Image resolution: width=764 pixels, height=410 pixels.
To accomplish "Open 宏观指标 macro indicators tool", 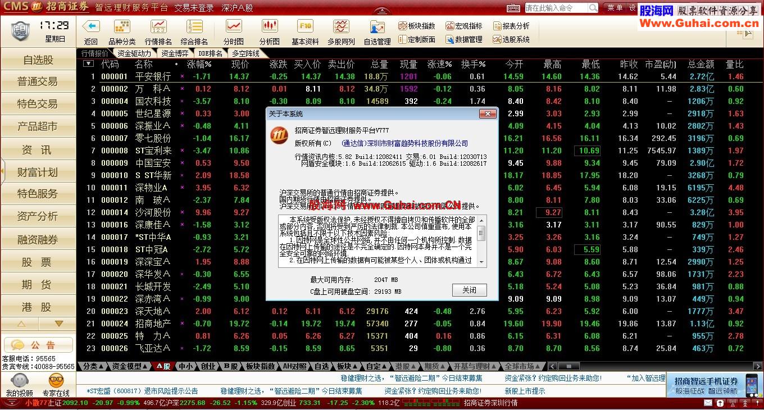I will pos(464,26).
